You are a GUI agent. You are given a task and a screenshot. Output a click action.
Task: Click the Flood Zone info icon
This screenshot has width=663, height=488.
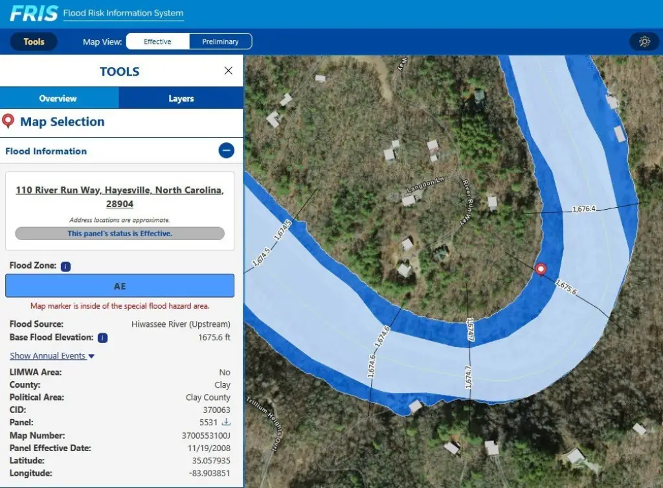tap(66, 266)
